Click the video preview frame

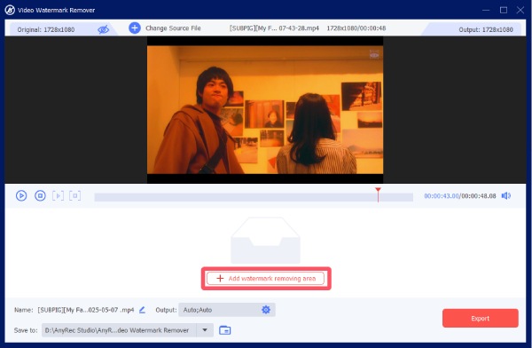[265, 110]
